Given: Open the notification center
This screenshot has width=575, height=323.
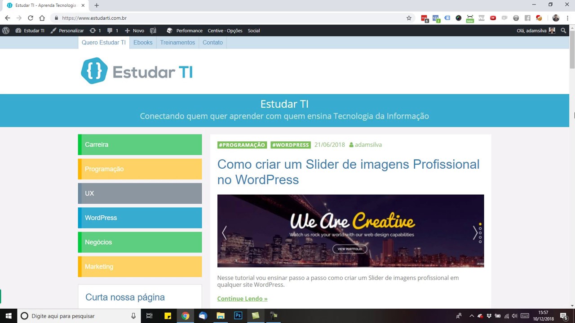Looking at the screenshot, I should (564, 316).
